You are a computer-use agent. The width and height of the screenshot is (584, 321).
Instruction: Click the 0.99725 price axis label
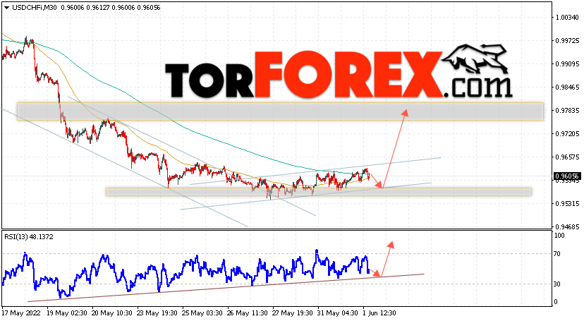567,41
